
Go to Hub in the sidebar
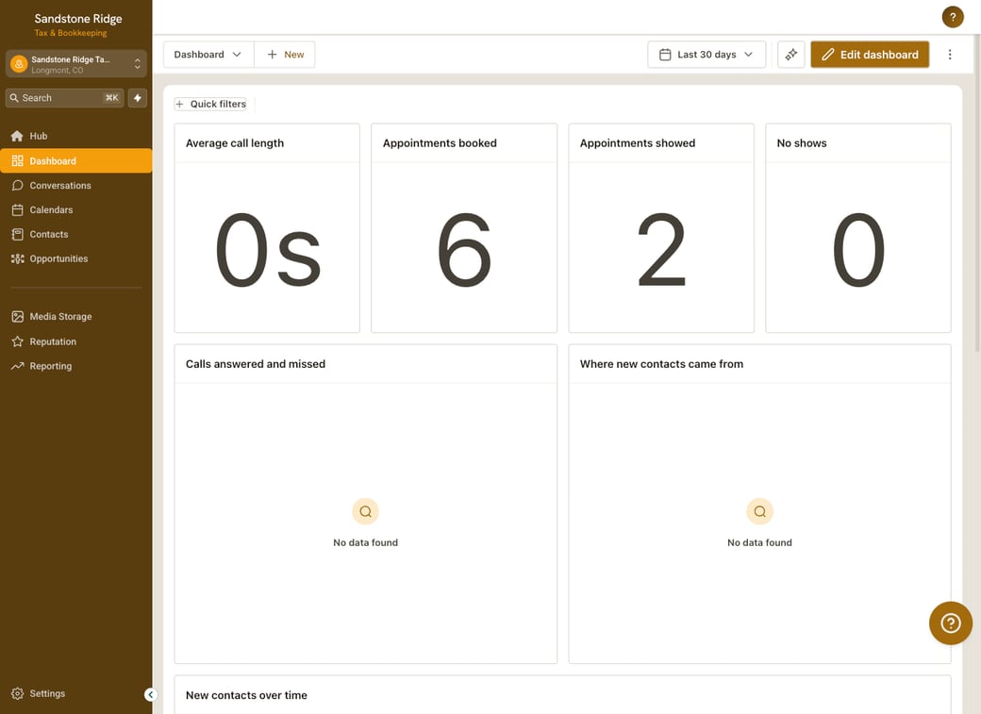click(x=75, y=136)
